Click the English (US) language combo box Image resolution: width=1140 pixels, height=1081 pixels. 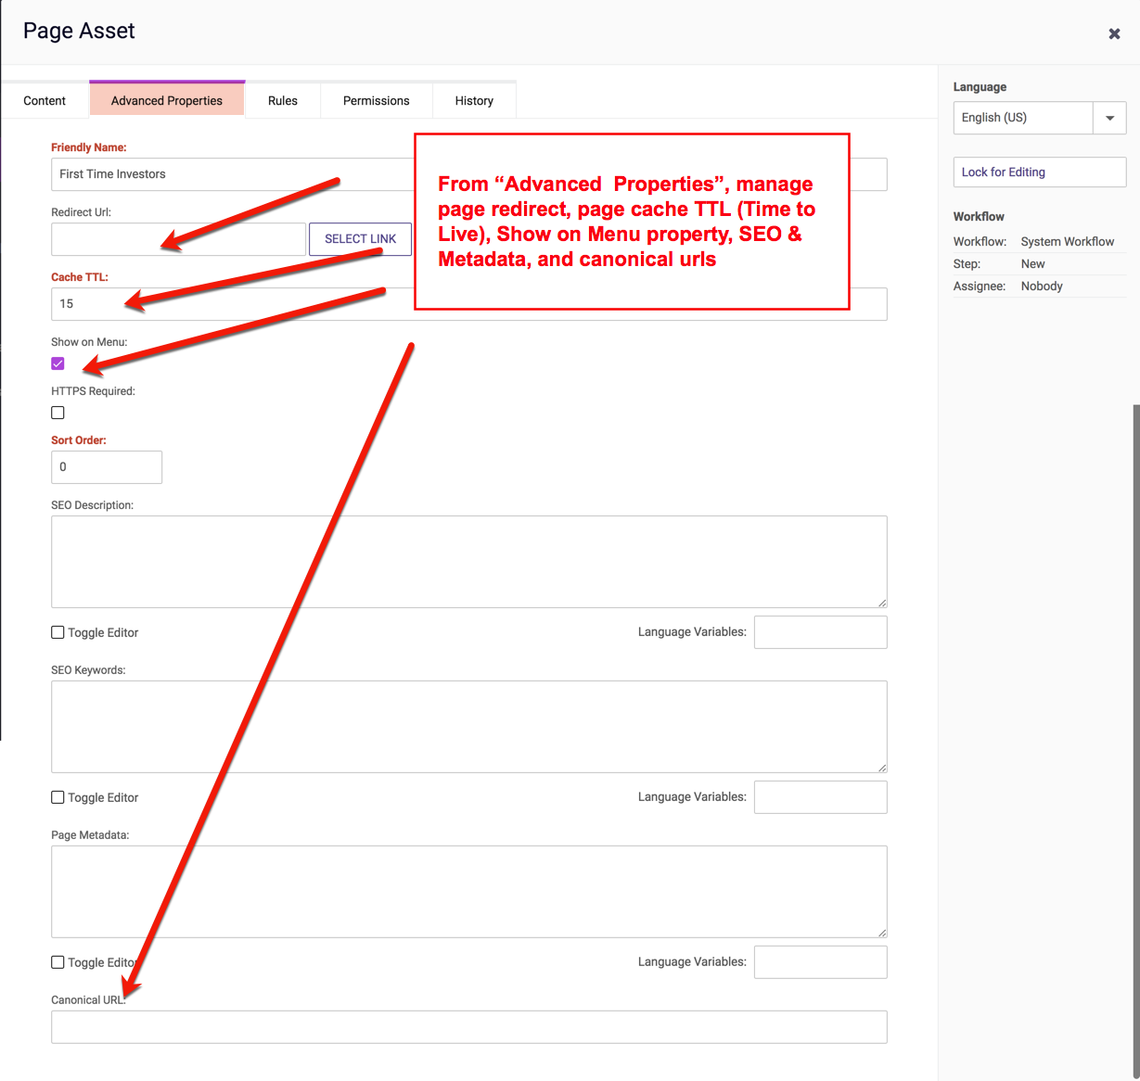coord(1022,119)
